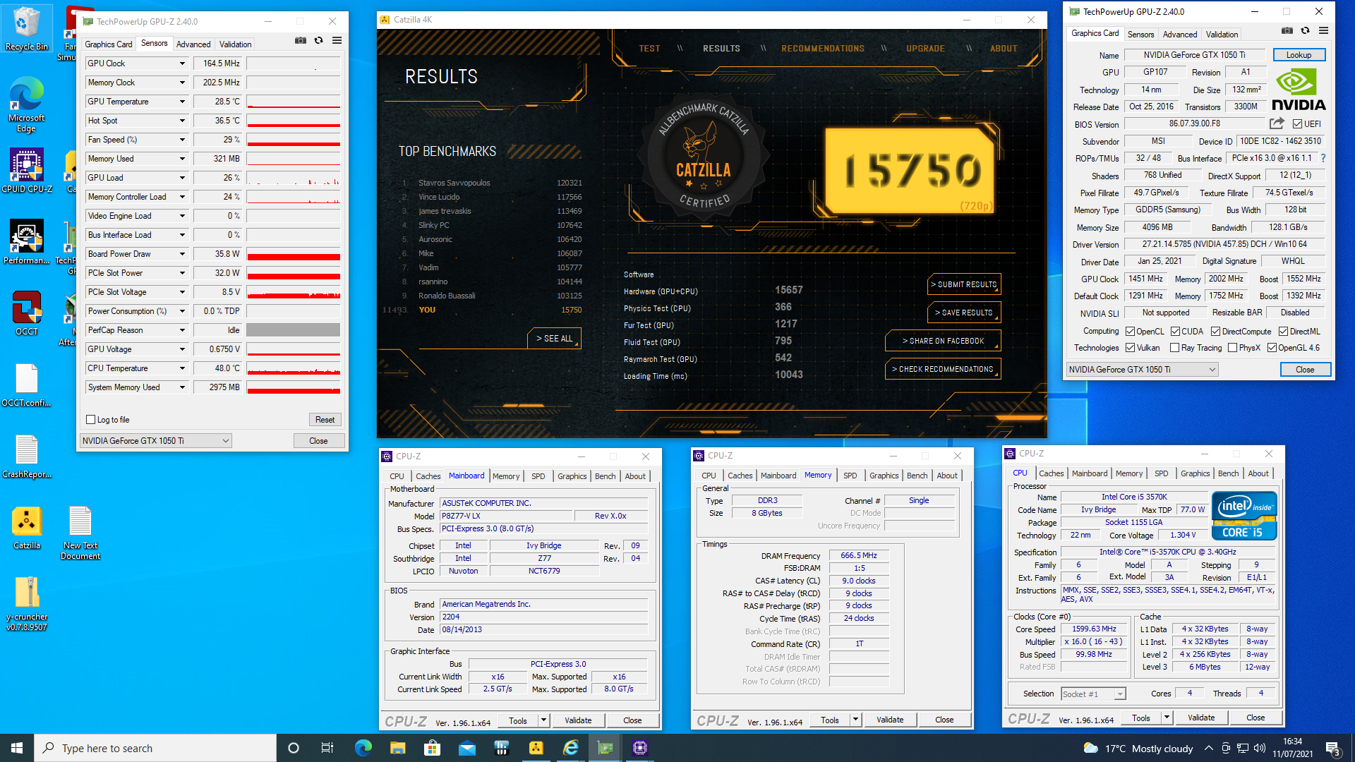Switch to CPU-Z taskbar icon
Viewport: 1355px width, 762px height.
pos(639,748)
